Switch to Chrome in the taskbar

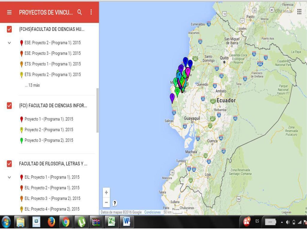66,222
